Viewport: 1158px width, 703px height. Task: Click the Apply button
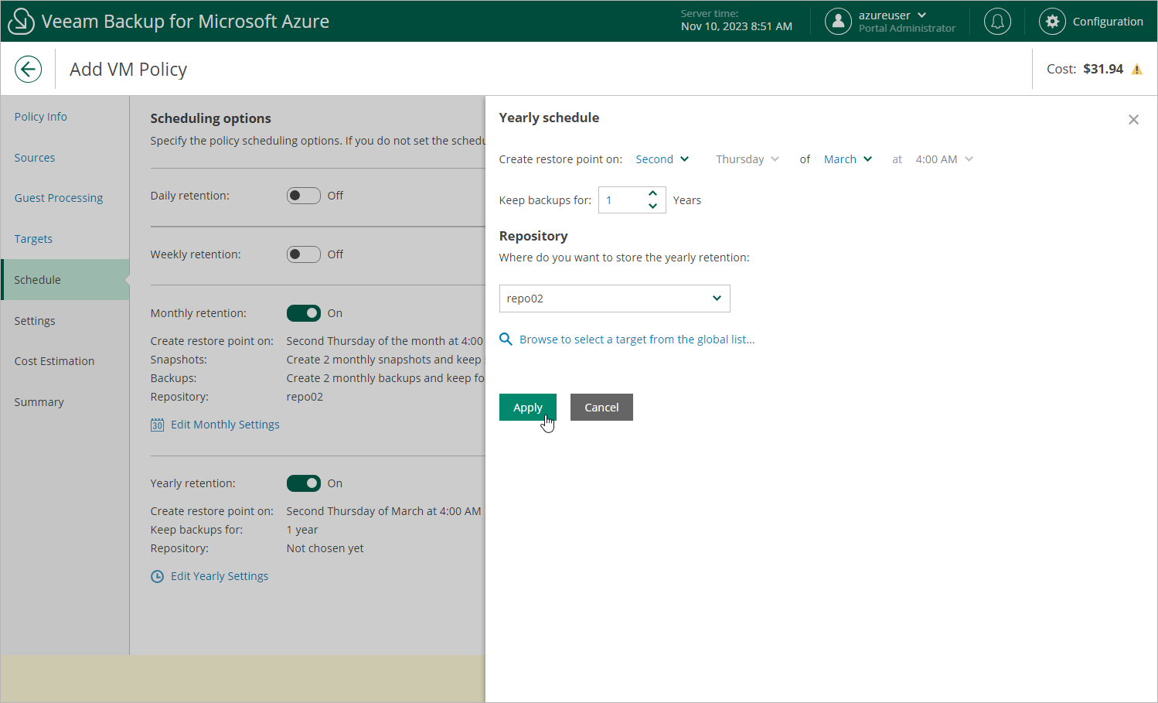528,408
